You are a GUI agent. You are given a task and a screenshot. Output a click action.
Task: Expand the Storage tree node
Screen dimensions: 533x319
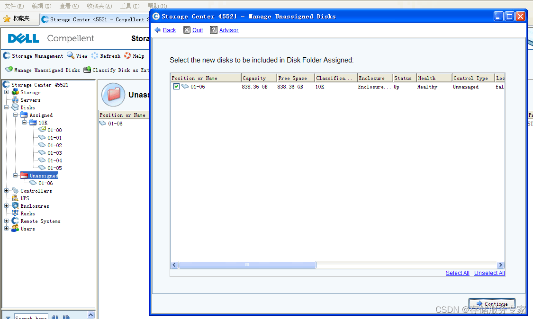pyautogui.click(x=7, y=92)
